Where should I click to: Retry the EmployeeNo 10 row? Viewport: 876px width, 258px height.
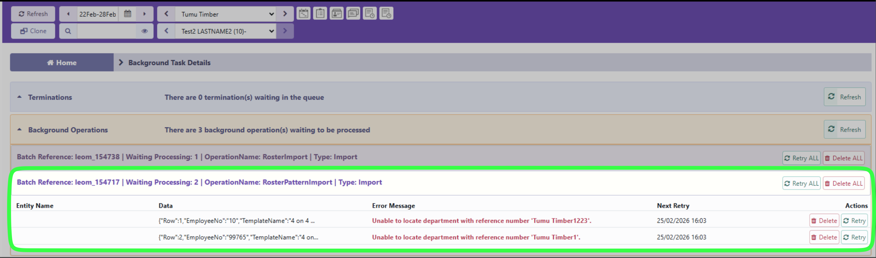coord(854,220)
